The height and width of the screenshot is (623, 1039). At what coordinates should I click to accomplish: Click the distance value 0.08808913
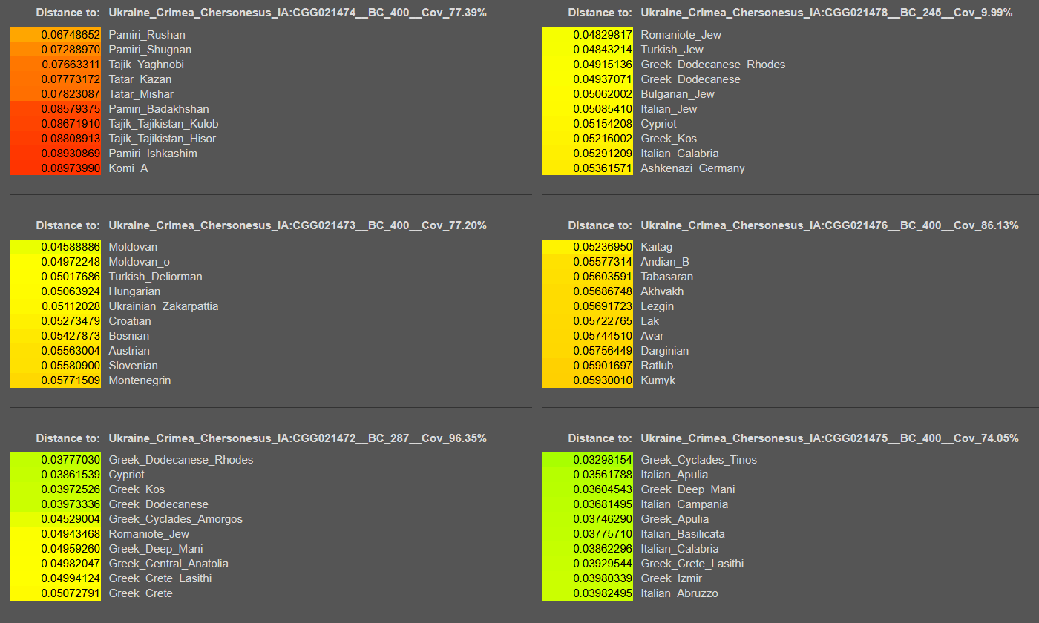pyautogui.click(x=71, y=139)
